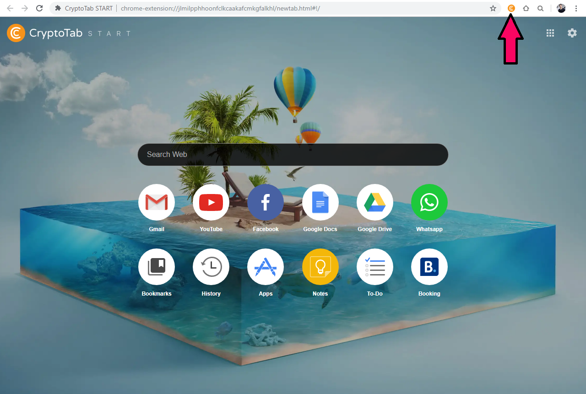Go forward to the next page
586x394 pixels.
(25, 8)
